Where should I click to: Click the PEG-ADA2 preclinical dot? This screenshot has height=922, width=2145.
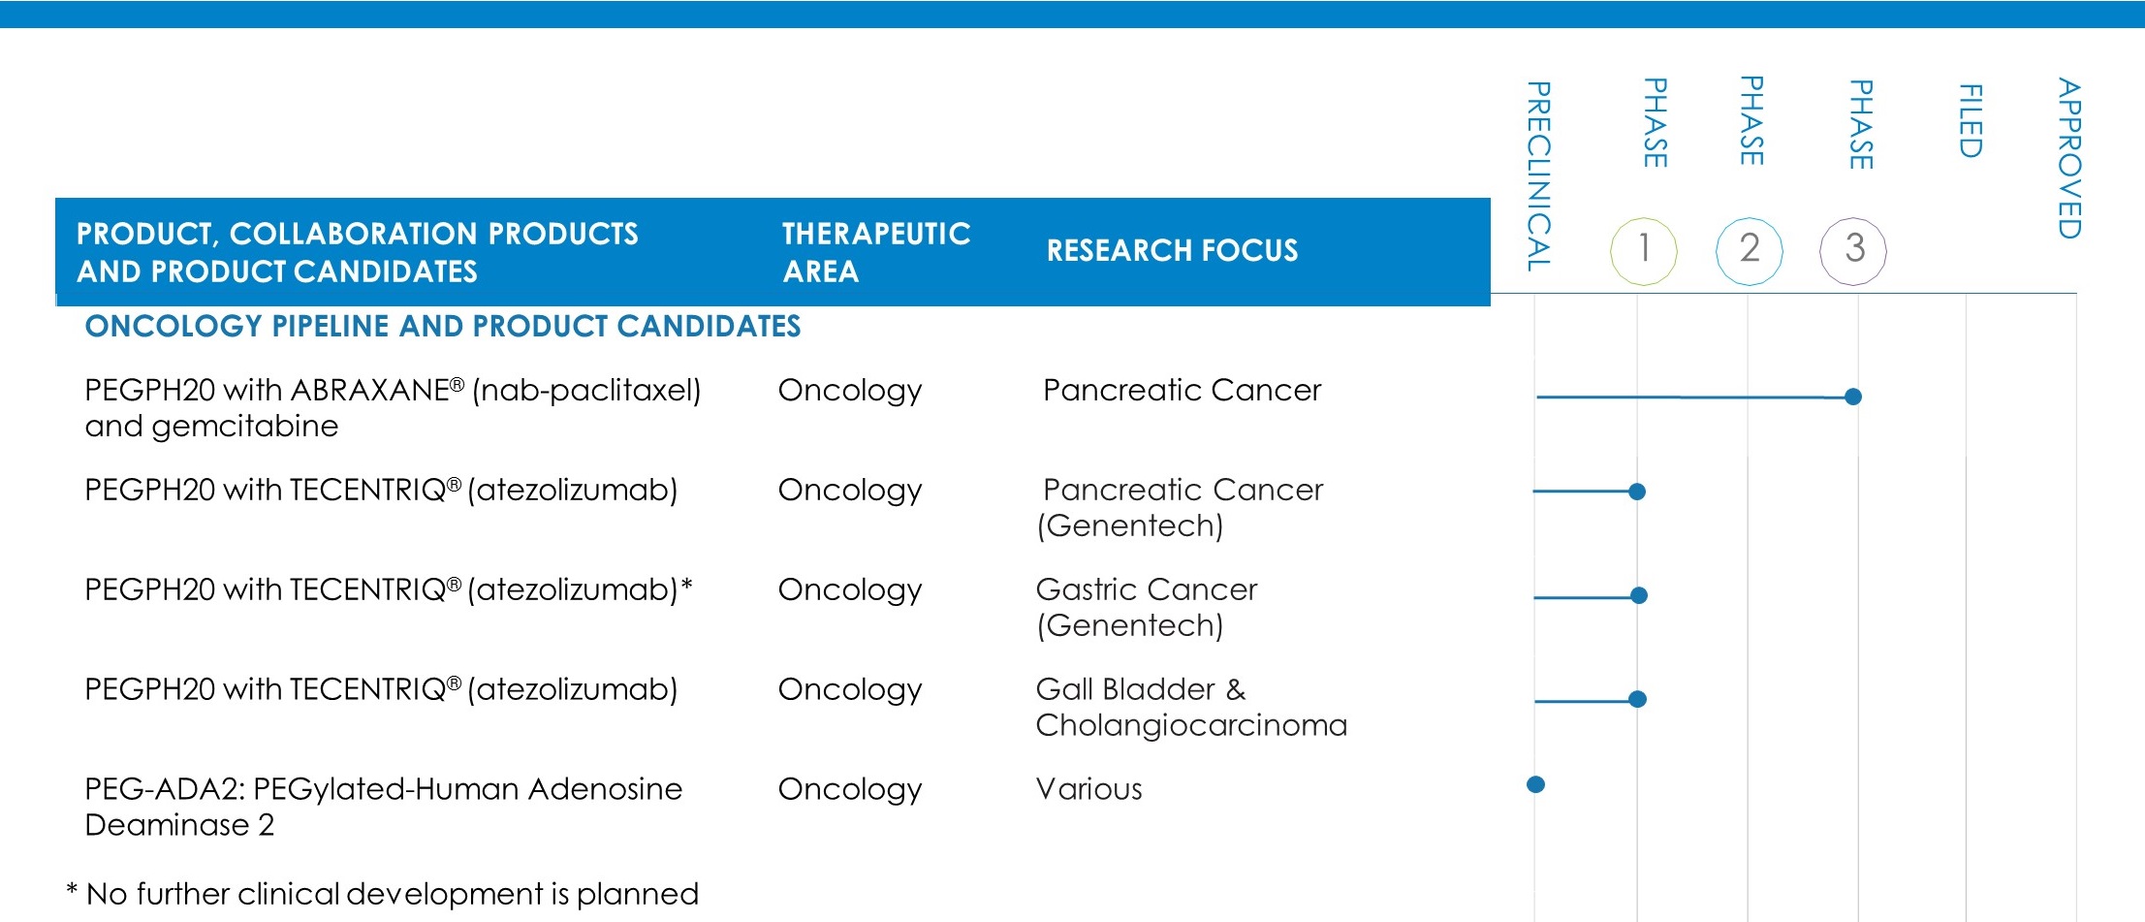(1535, 784)
